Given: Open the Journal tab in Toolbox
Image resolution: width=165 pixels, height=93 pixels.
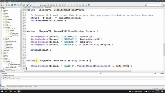Looking at the screenshot, I should click(36, 86).
